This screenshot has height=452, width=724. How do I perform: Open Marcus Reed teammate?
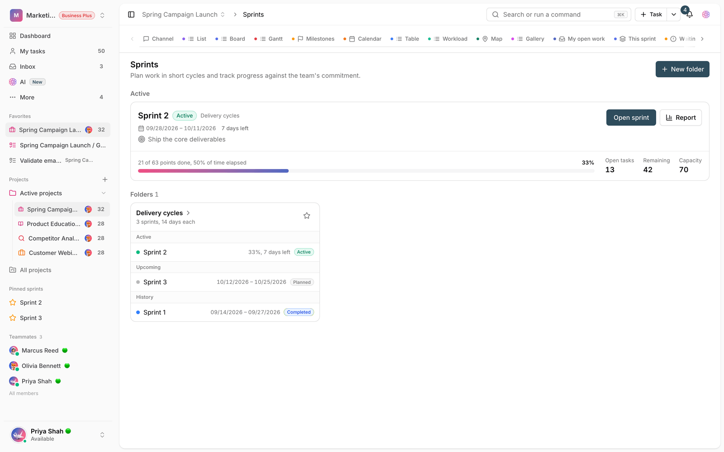coord(58,350)
